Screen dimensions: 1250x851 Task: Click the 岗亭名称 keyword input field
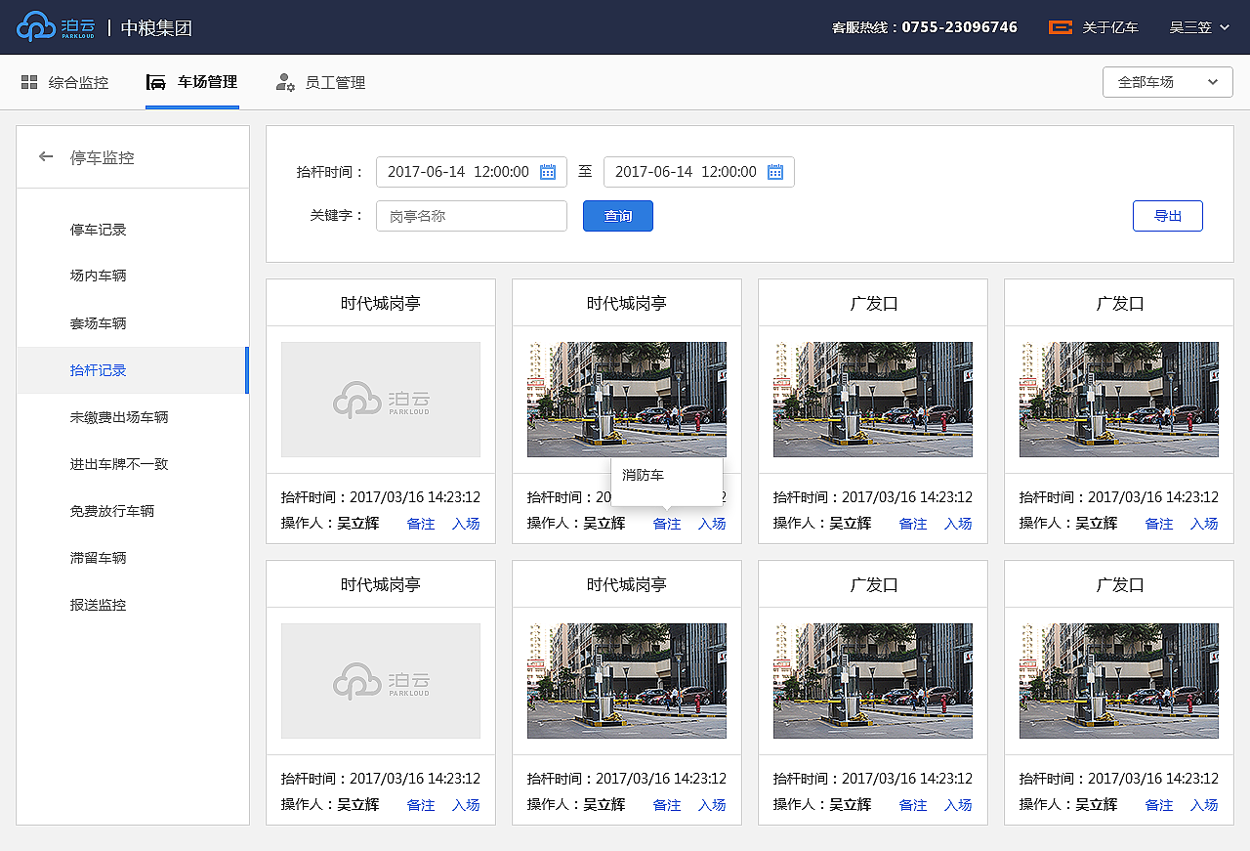[471, 215]
